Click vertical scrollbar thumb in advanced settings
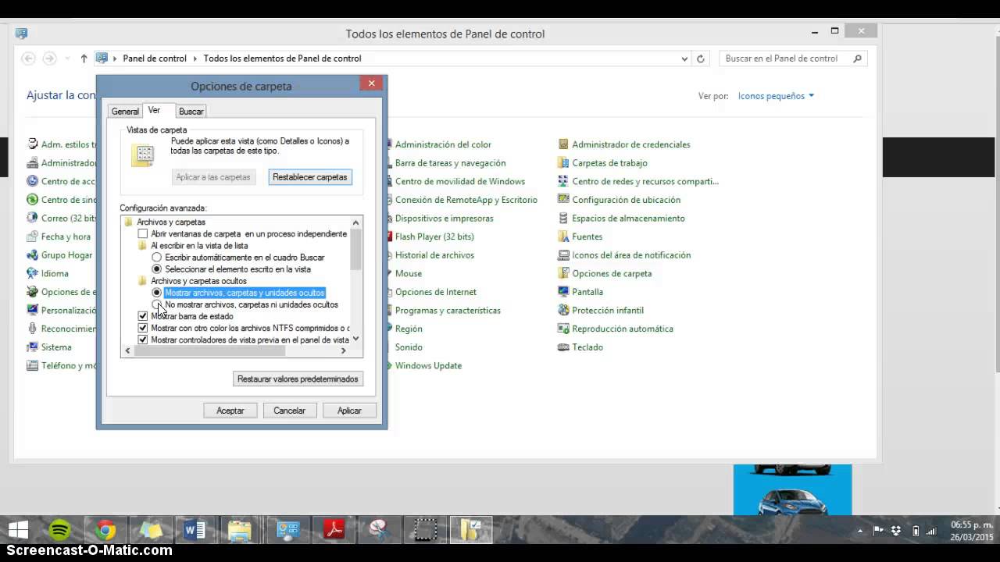Screen dimensions: 1000x562 (356, 248)
